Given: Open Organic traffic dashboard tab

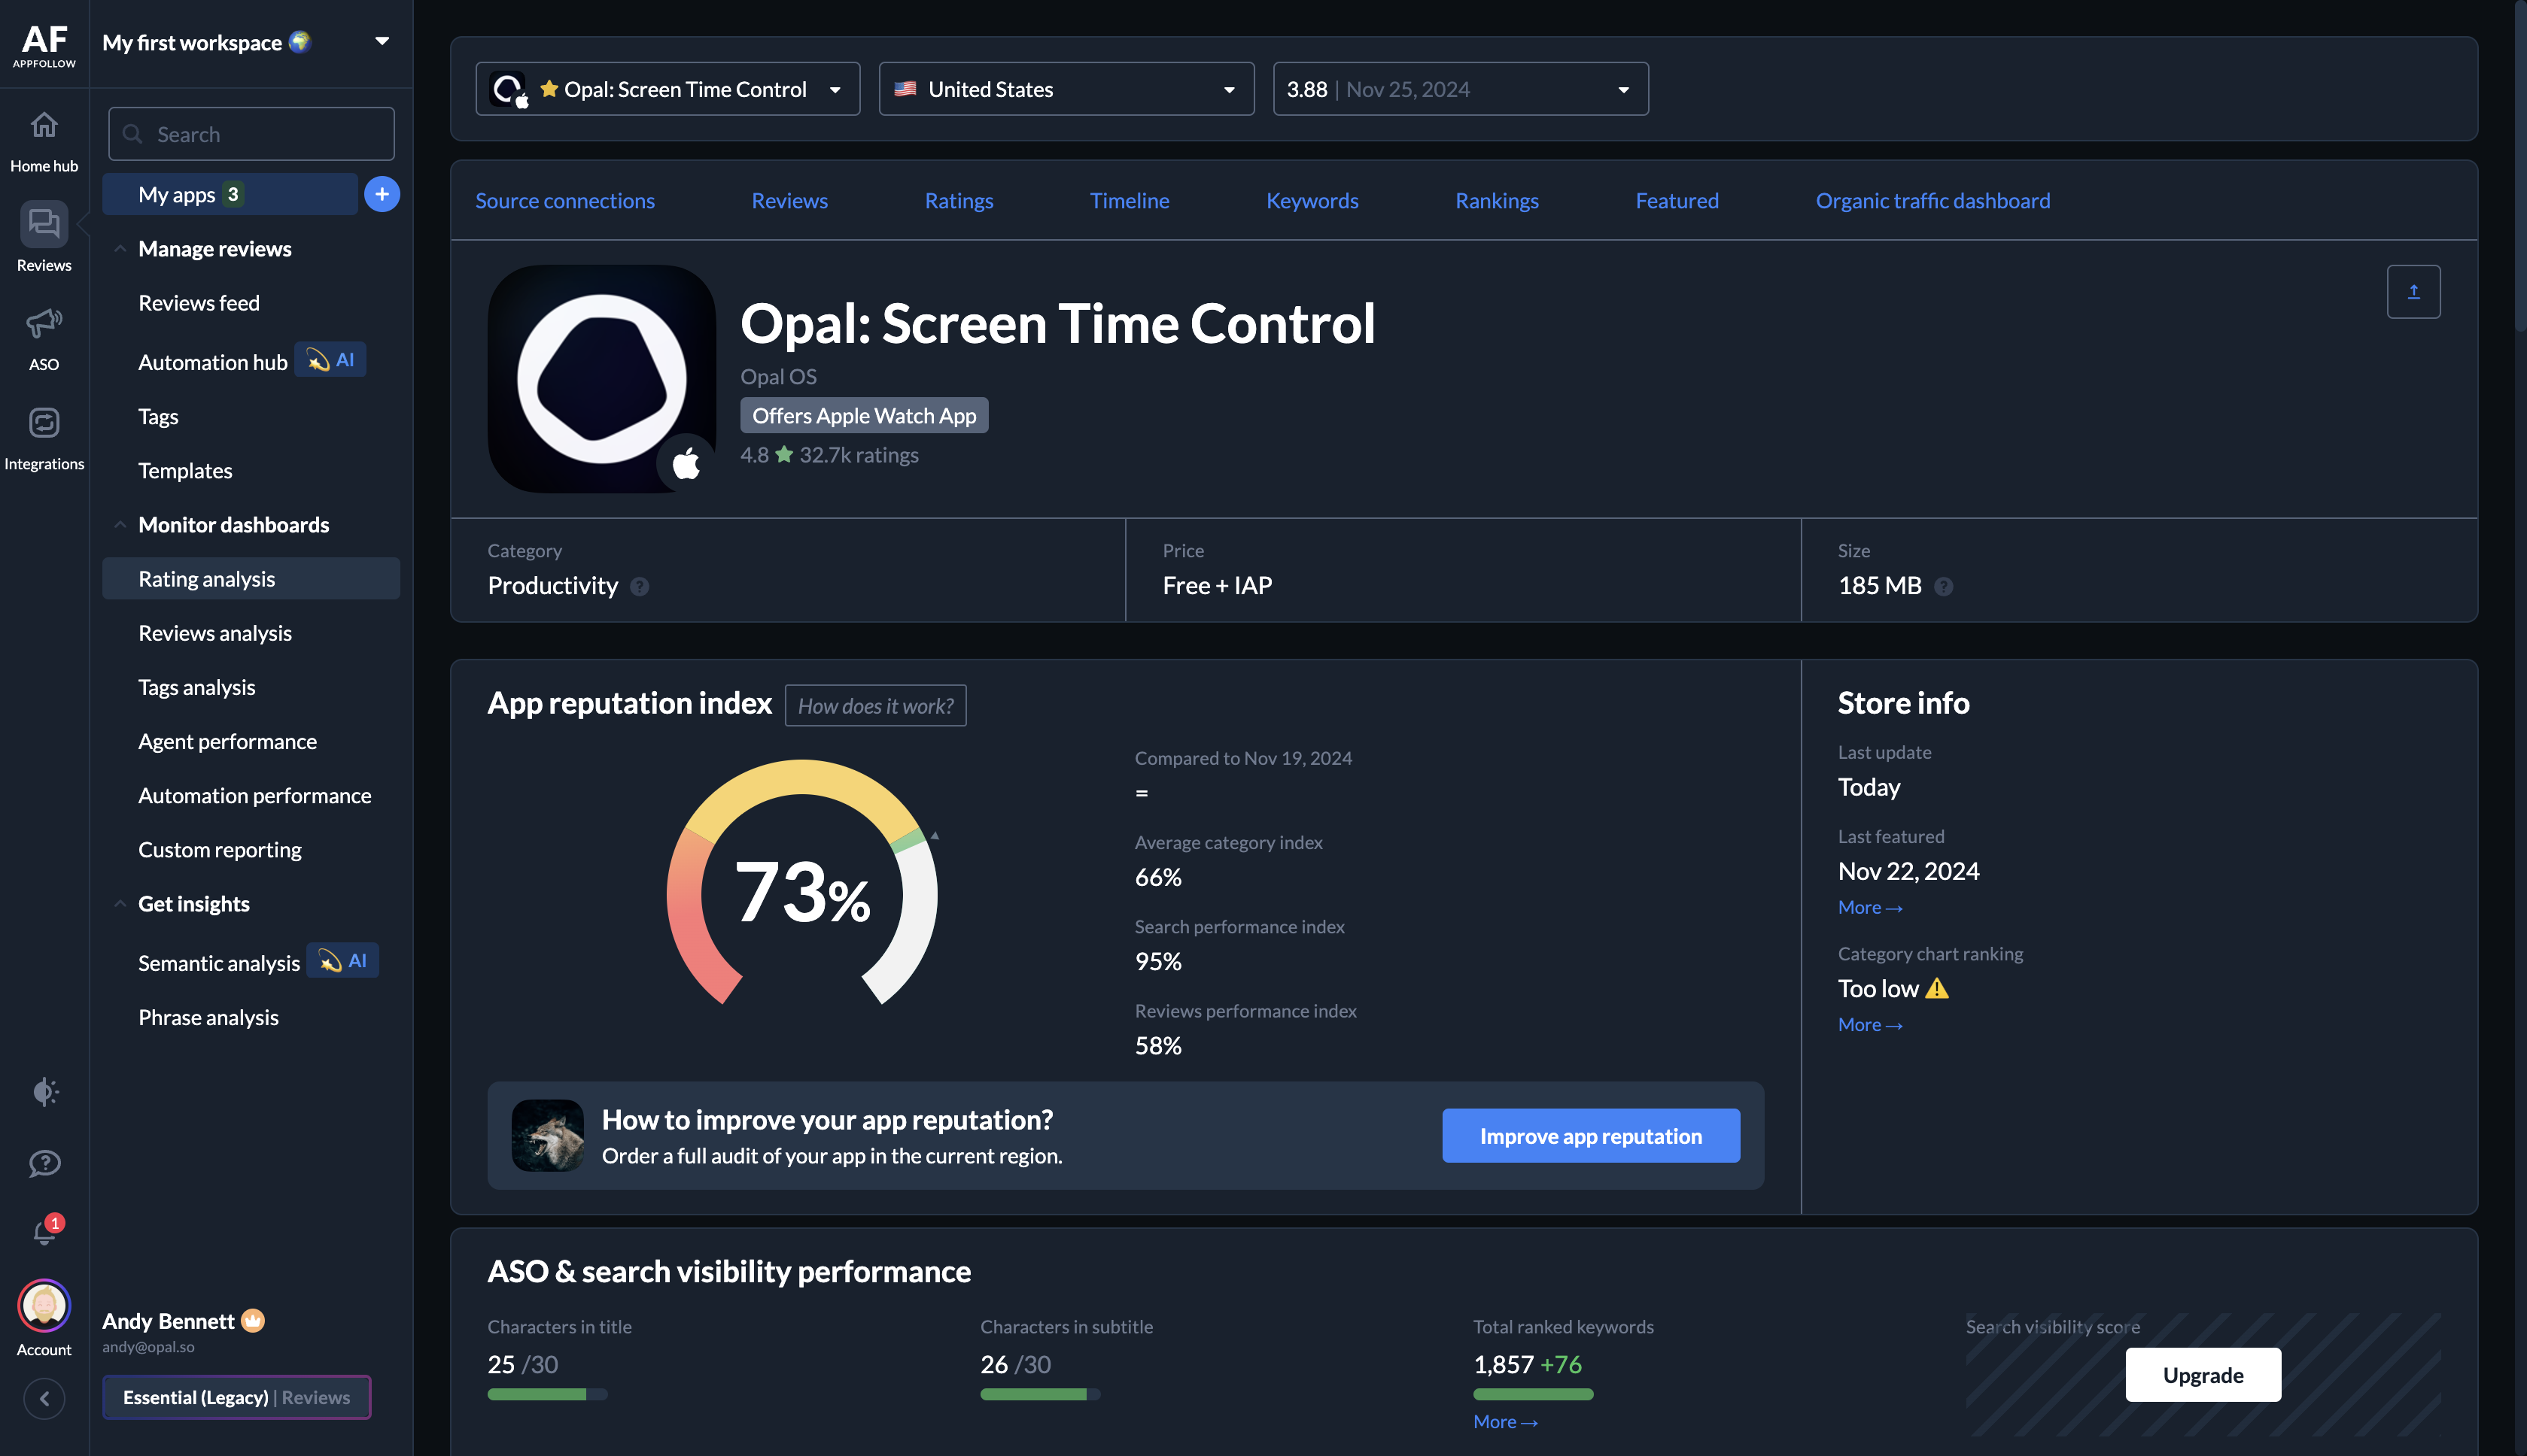Looking at the screenshot, I should pyautogui.click(x=1933, y=201).
